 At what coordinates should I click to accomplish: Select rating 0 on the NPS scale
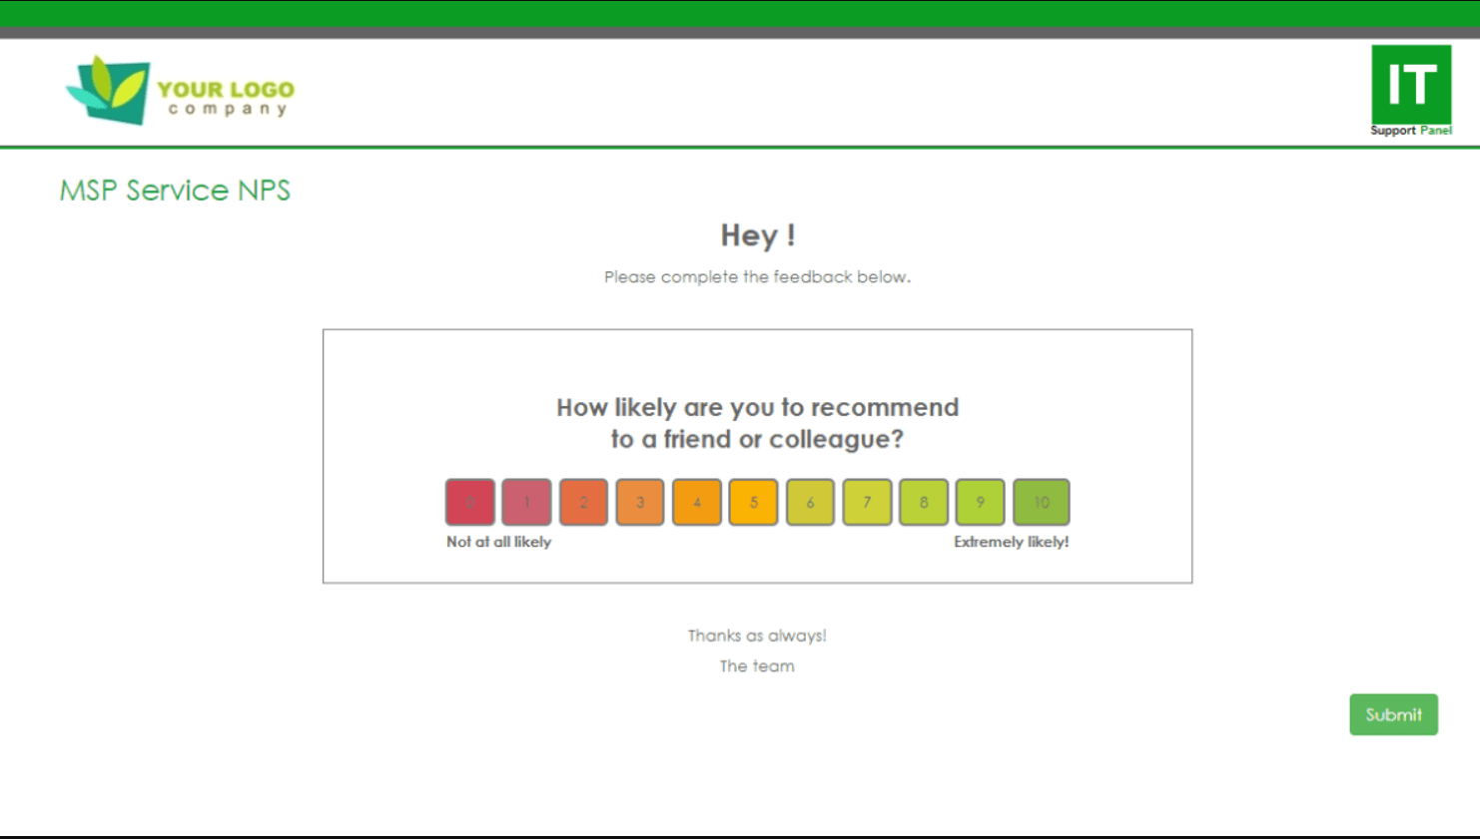(470, 502)
